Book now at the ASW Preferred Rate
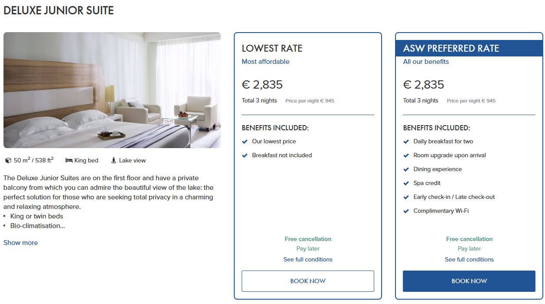Screen dimensions: 545x304 [469, 281]
